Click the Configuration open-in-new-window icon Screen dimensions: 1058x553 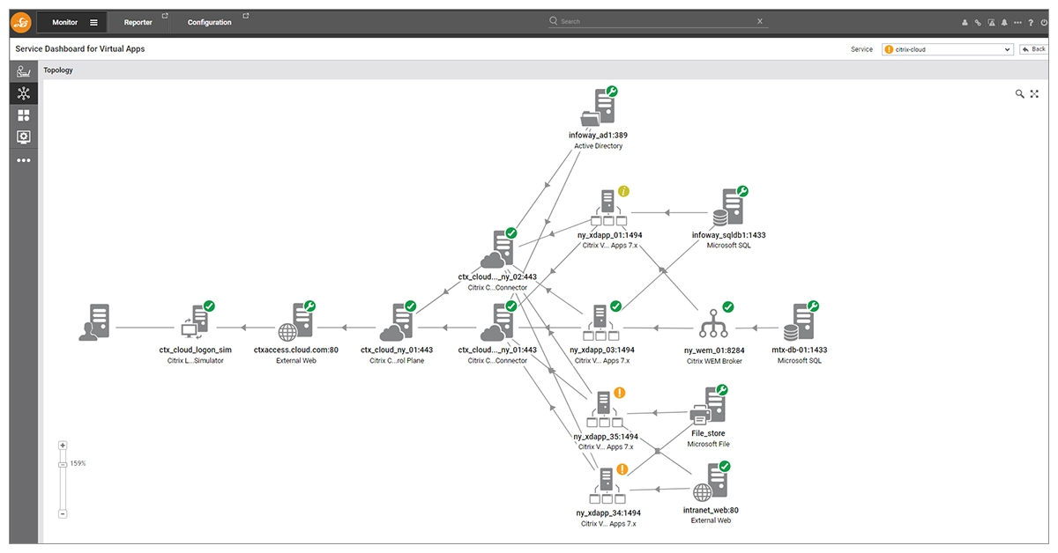click(x=245, y=16)
